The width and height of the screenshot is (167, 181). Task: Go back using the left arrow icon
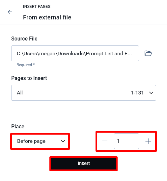click(x=10, y=12)
